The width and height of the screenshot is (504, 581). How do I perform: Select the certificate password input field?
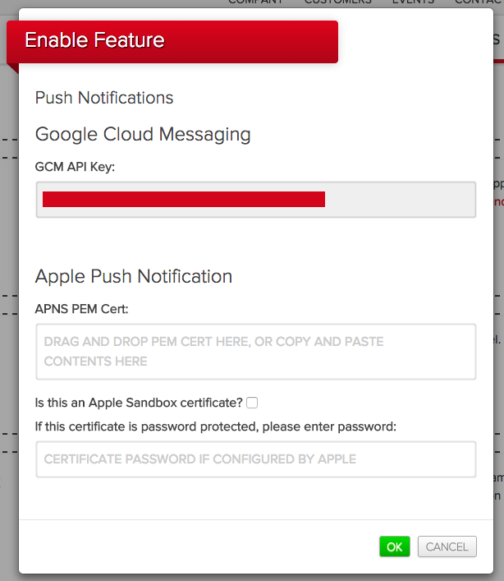coord(256,459)
